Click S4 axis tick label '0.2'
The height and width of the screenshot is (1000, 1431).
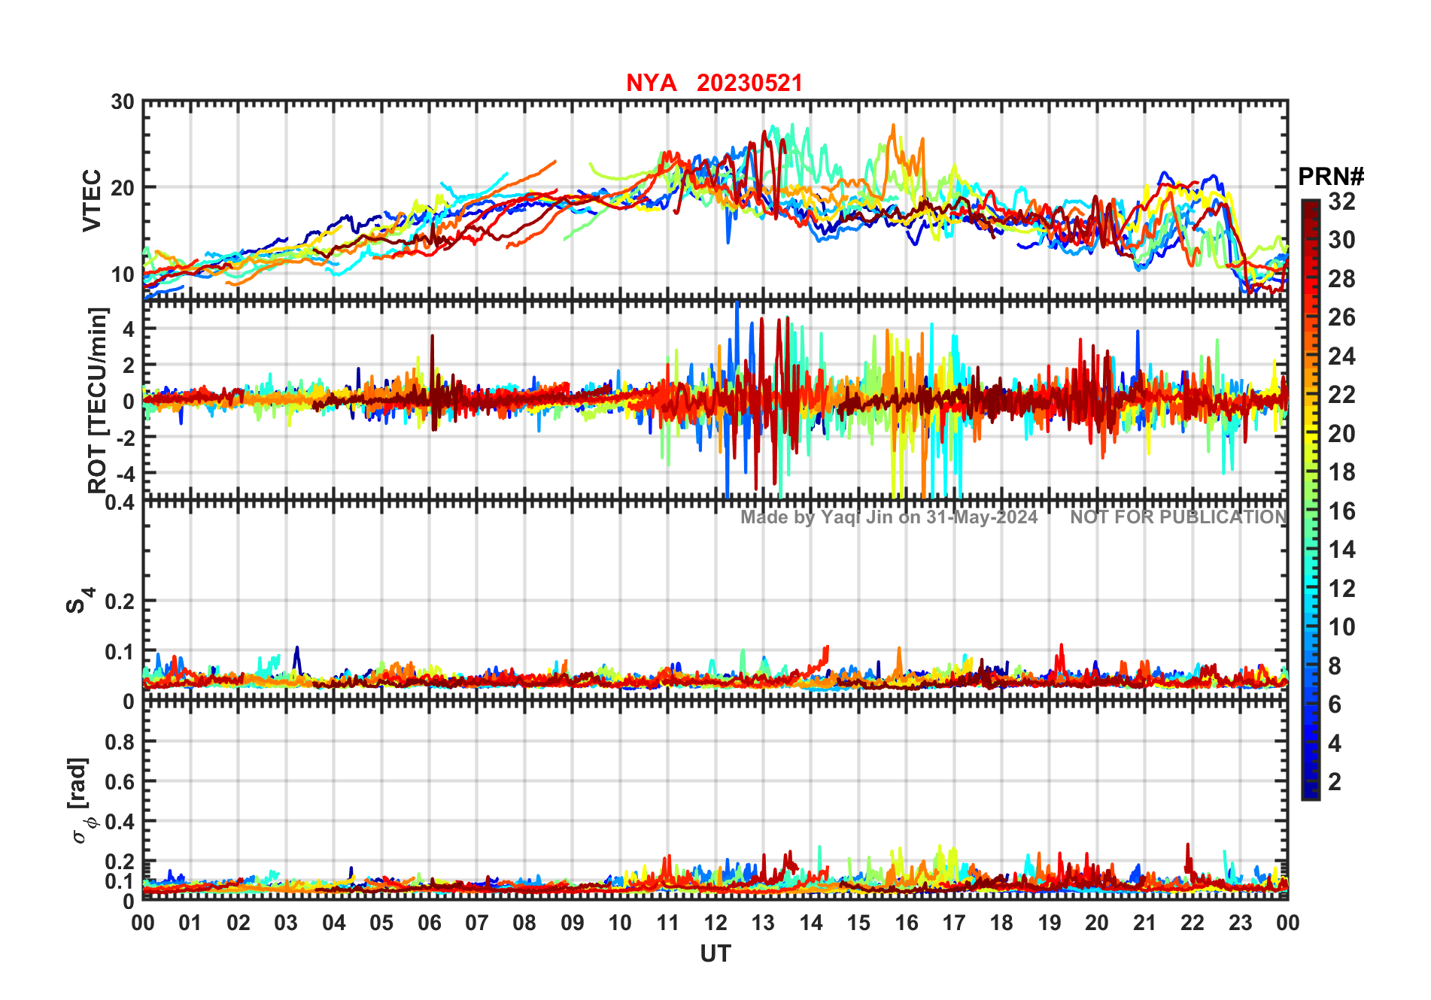pyautogui.click(x=120, y=602)
